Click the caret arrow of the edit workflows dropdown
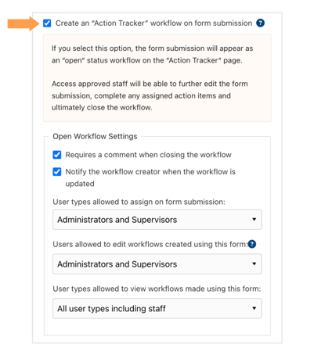Viewport: 314px width, 348px height. [254, 264]
